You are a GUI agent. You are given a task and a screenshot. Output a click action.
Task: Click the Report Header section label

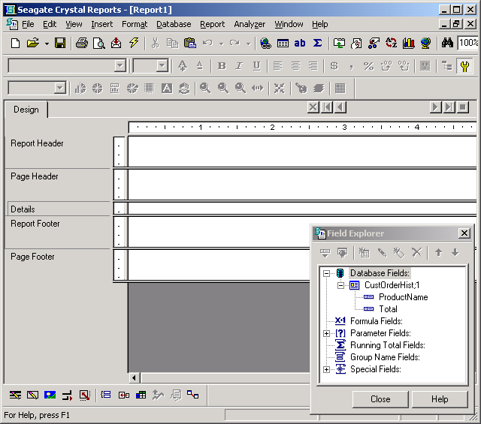pos(37,143)
